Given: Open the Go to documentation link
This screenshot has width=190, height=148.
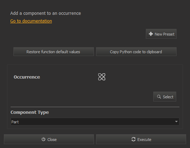Looking at the screenshot, I should (x=31, y=21).
